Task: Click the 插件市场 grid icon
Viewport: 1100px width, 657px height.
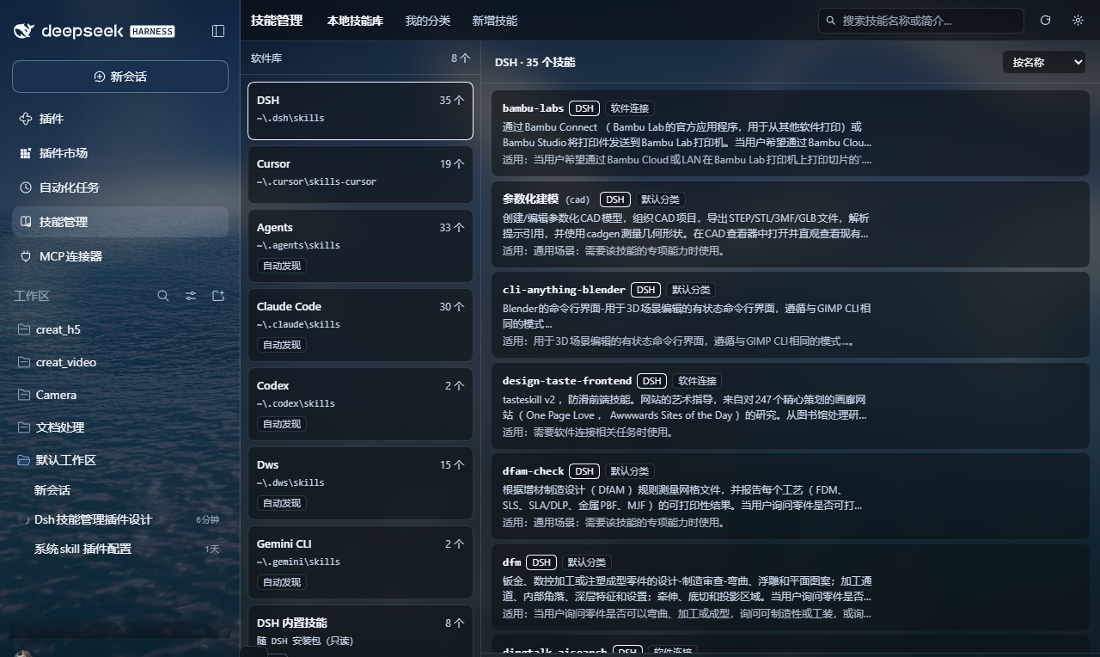Action: (x=25, y=153)
